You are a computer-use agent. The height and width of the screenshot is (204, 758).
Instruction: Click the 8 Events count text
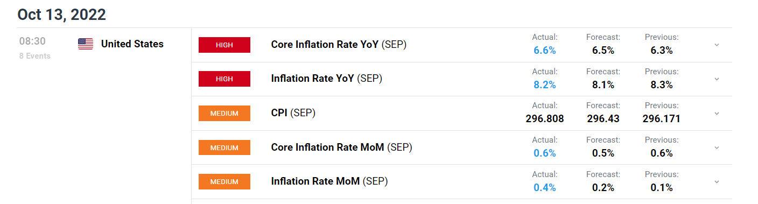click(x=35, y=56)
